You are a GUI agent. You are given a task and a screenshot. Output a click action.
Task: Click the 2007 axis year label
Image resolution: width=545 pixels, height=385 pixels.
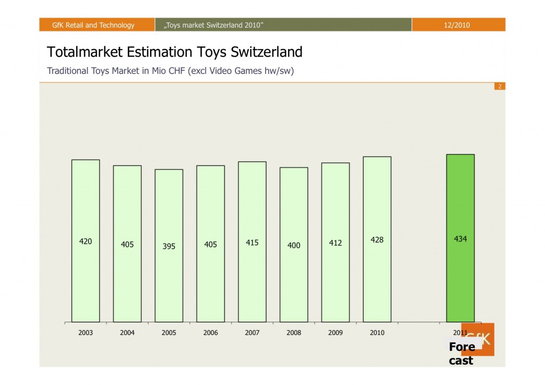point(252,332)
